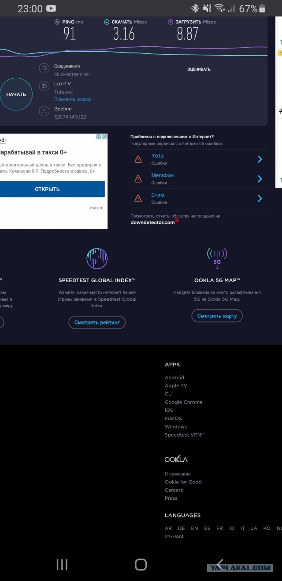
Task: Switch language to zh-Hant
Action: click(x=174, y=536)
